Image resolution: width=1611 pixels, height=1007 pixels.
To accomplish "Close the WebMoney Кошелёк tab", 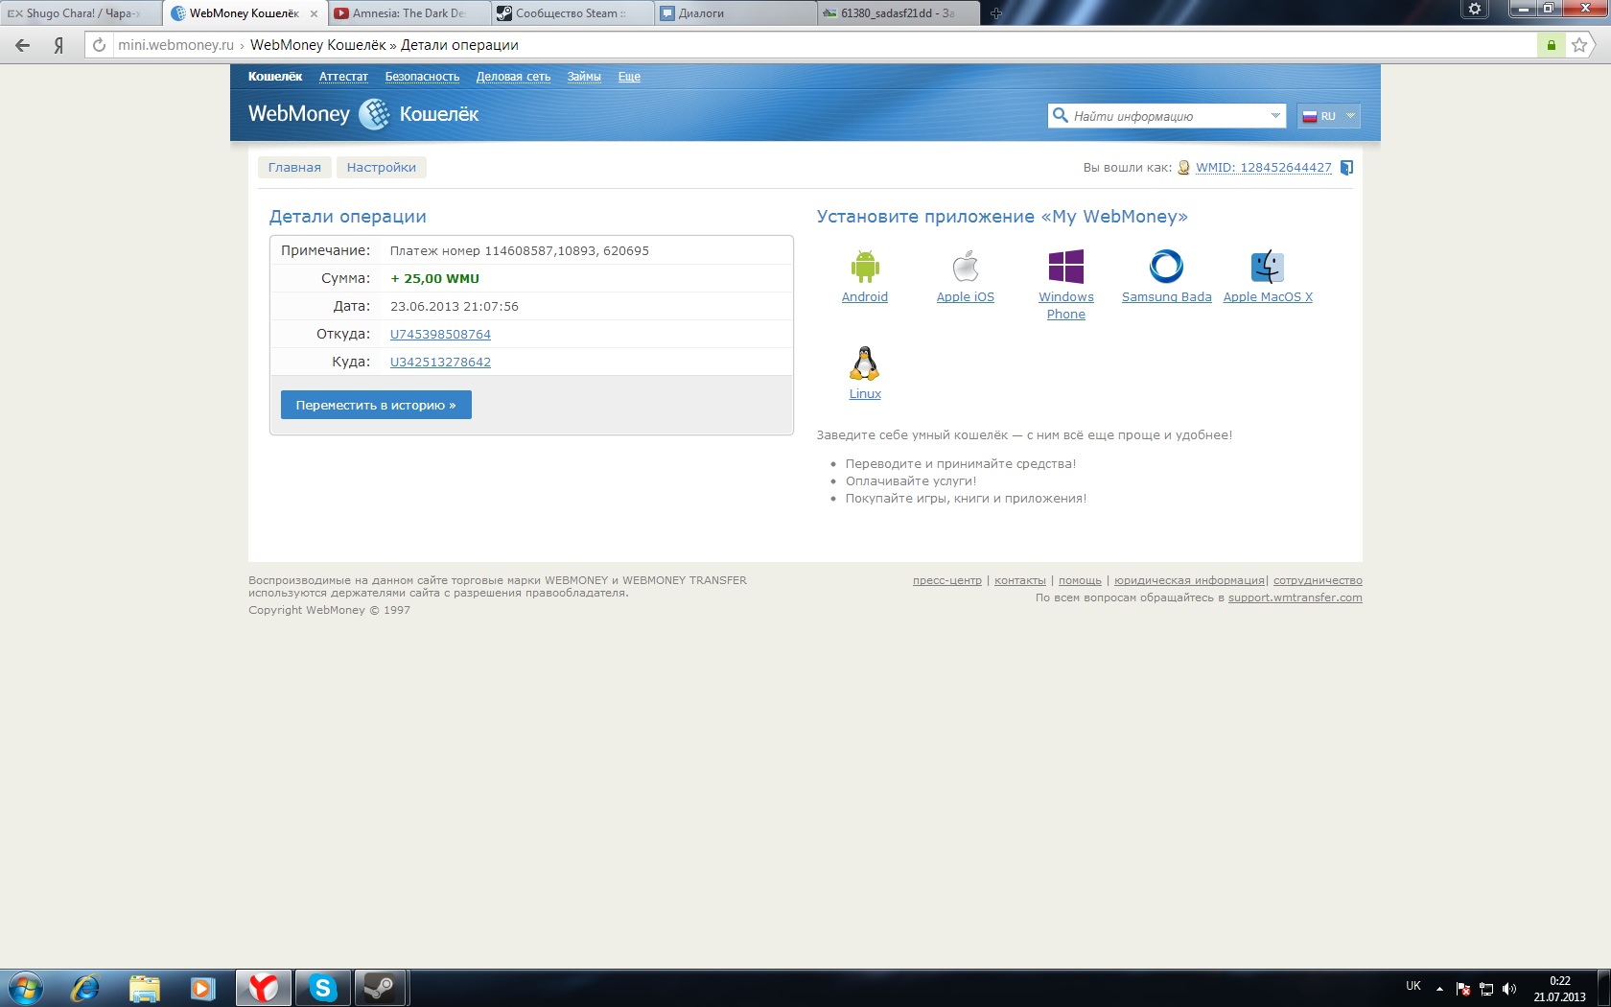I will click(x=314, y=13).
